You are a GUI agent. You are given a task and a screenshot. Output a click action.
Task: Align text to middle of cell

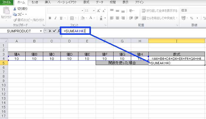click(x=117, y=11)
